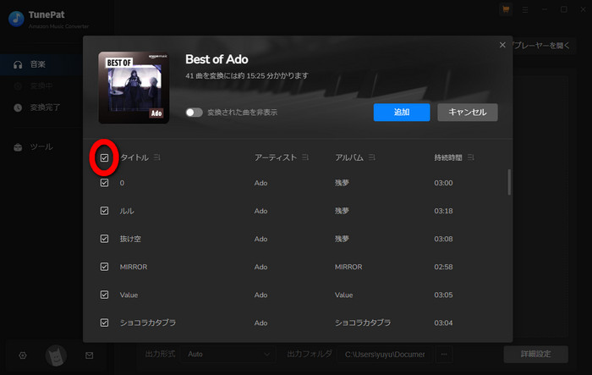Click the output folder path field

click(x=384, y=354)
